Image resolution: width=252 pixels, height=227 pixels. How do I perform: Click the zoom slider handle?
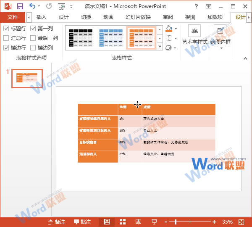coord(176,222)
